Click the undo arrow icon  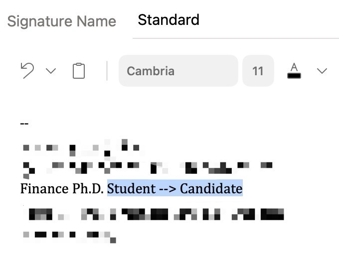coord(27,71)
